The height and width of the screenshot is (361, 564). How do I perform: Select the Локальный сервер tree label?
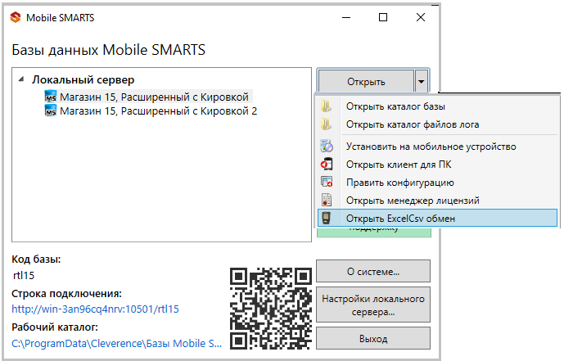83,79
